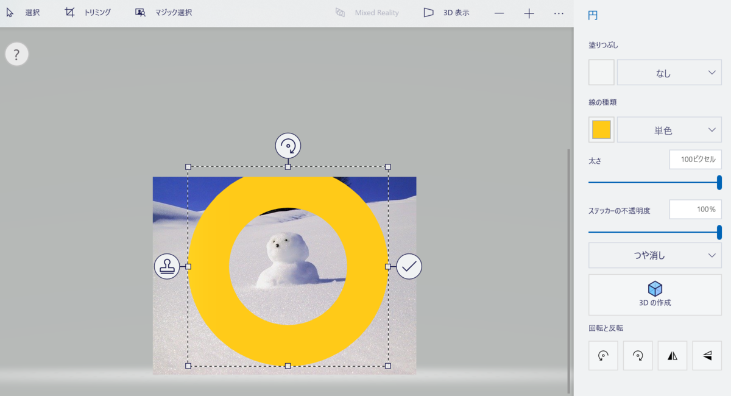Open the つや消し material dropdown
Image resolution: width=731 pixels, height=396 pixels.
(x=655, y=255)
